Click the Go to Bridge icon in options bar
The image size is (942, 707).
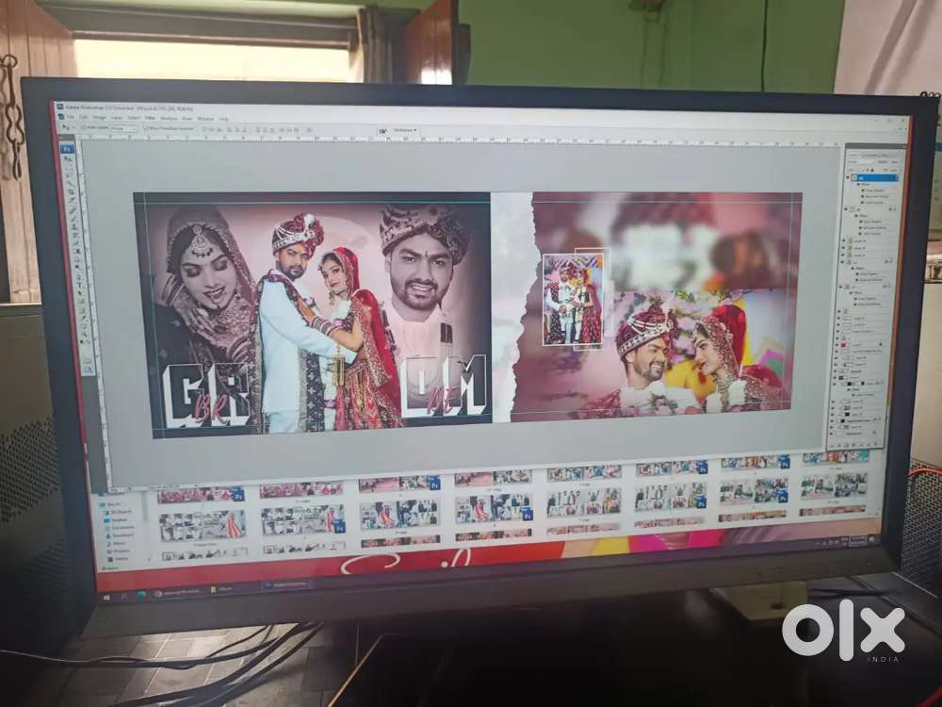(382, 130)
